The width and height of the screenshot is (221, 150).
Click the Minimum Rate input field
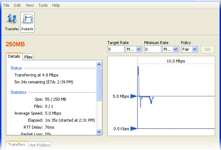152,49
